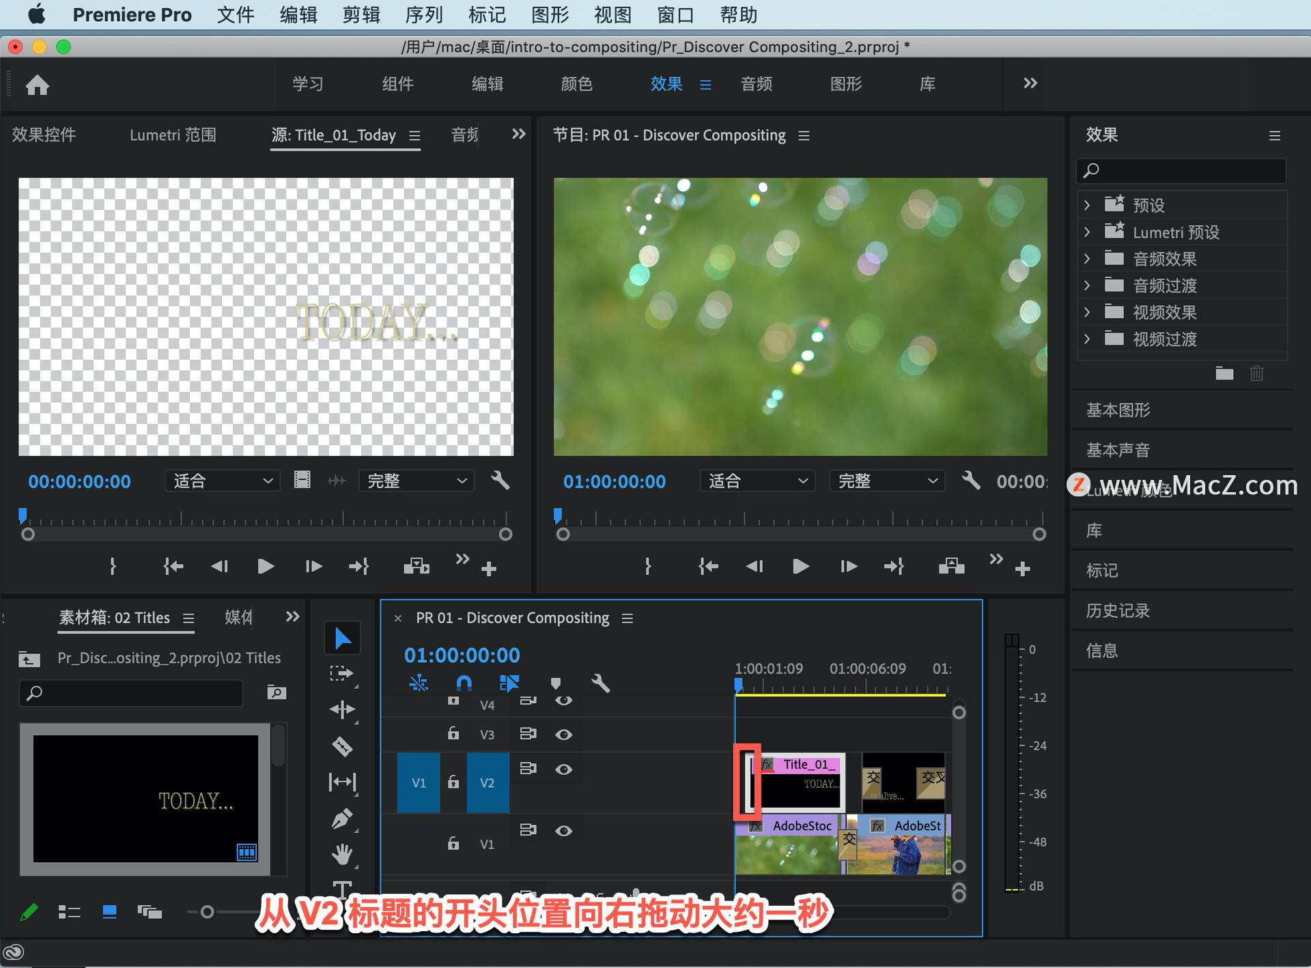Open source monitor zoom 适合 dropdown
The width and height of the screenshot is (1311, 968).
[222, 481]
